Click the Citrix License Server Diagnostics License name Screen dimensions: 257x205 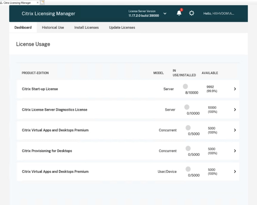click(x=55, y=110)
